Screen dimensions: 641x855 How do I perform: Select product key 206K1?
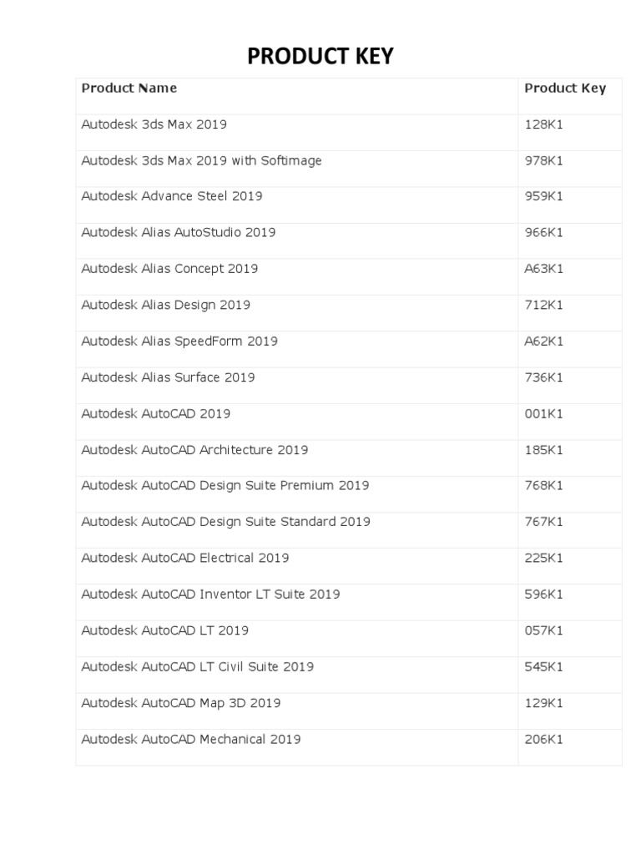pos(543,739)
